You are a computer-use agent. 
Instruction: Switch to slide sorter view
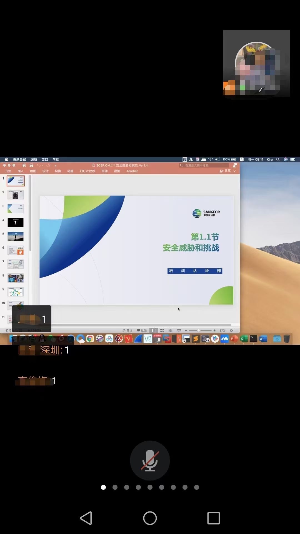tap(162, 330)
